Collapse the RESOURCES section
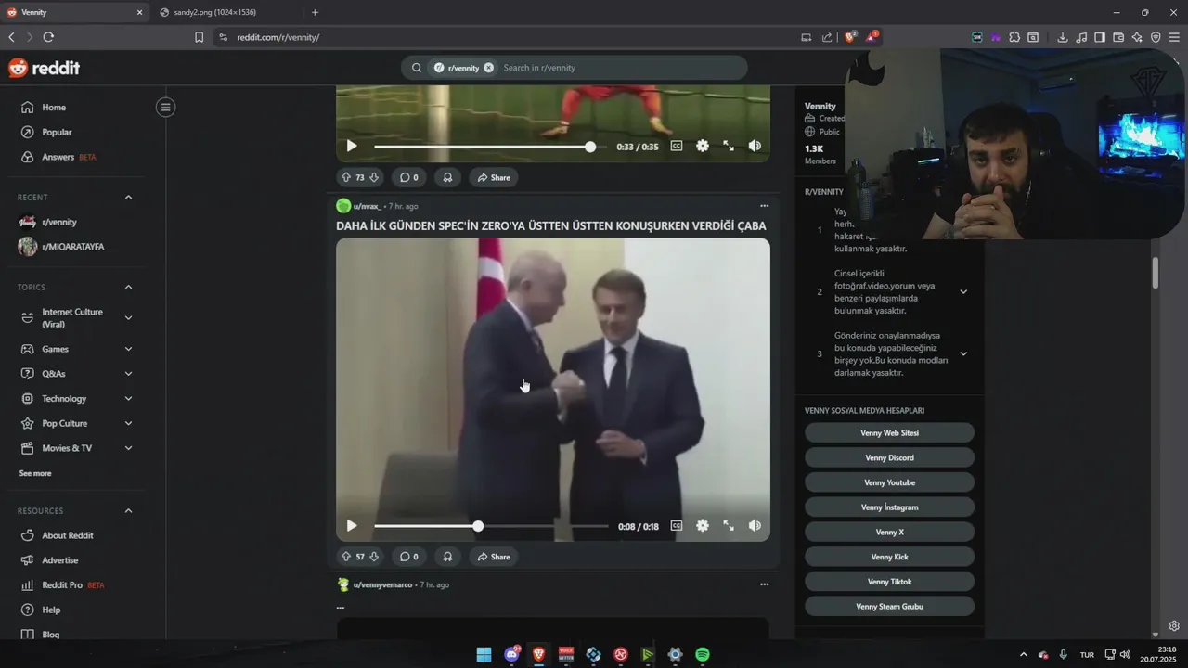 (128, 510)
